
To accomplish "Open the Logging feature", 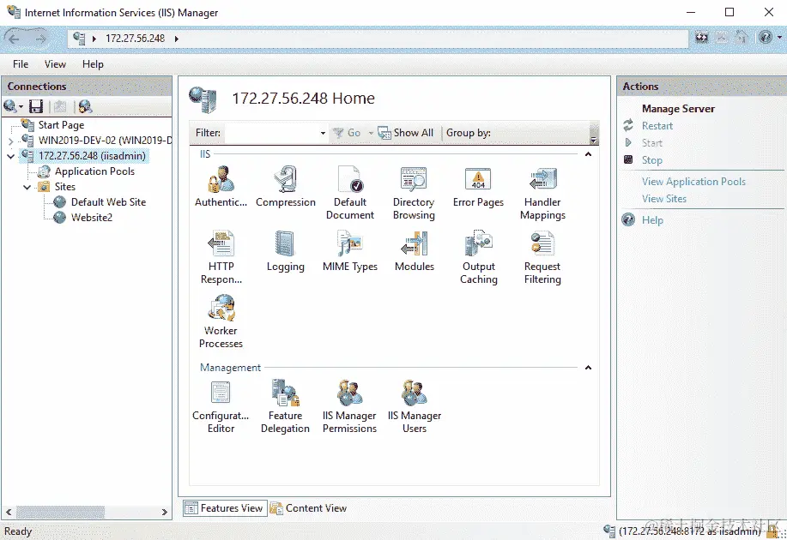I will pyautogui.click(x=286, y=250).
